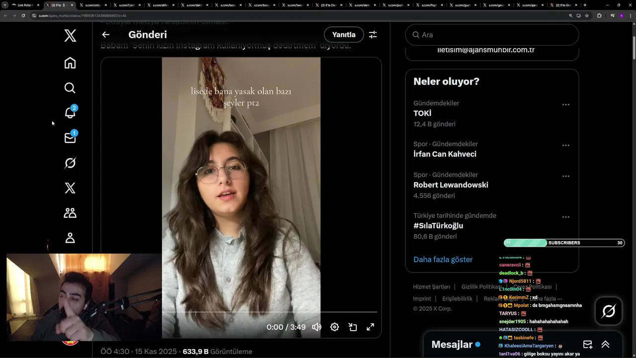Open the Explore search icon in sidebar
The image size is (636, 358).
(x=70, y=88)
